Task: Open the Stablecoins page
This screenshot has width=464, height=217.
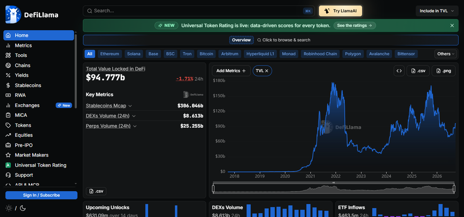Action: click(x=39, y=85)
